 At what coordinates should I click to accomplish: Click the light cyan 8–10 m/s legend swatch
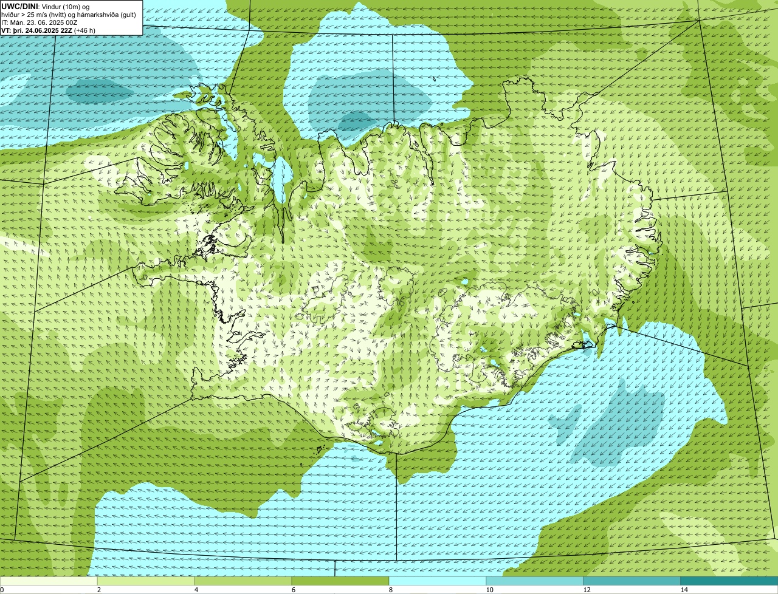438,581
